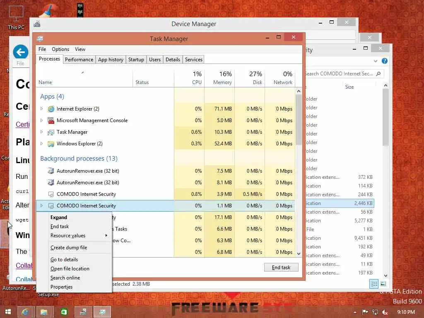Click the Action Center flag tray icon

point(365,312)
